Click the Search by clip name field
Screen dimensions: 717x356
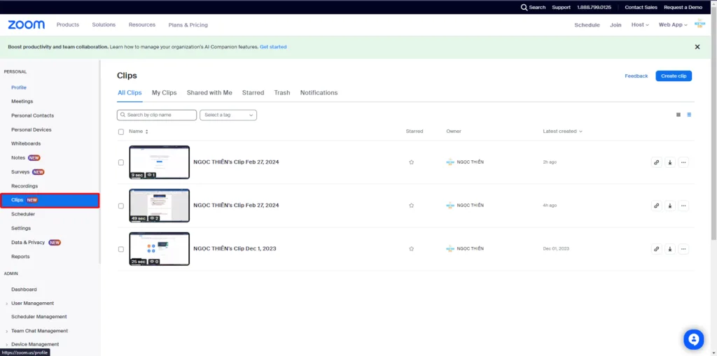point(158,115)
